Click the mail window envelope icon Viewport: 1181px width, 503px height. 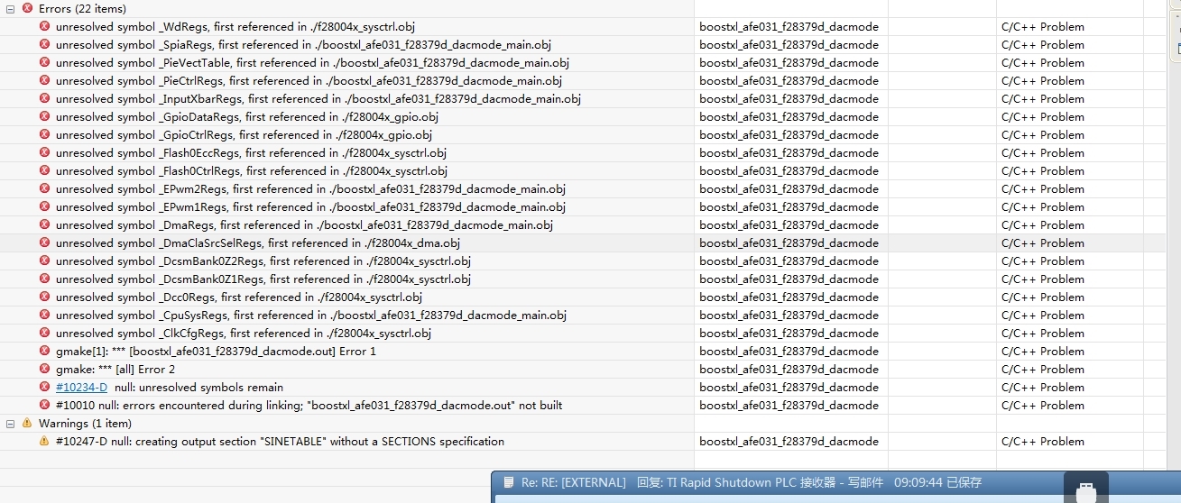tap(509, 482)
